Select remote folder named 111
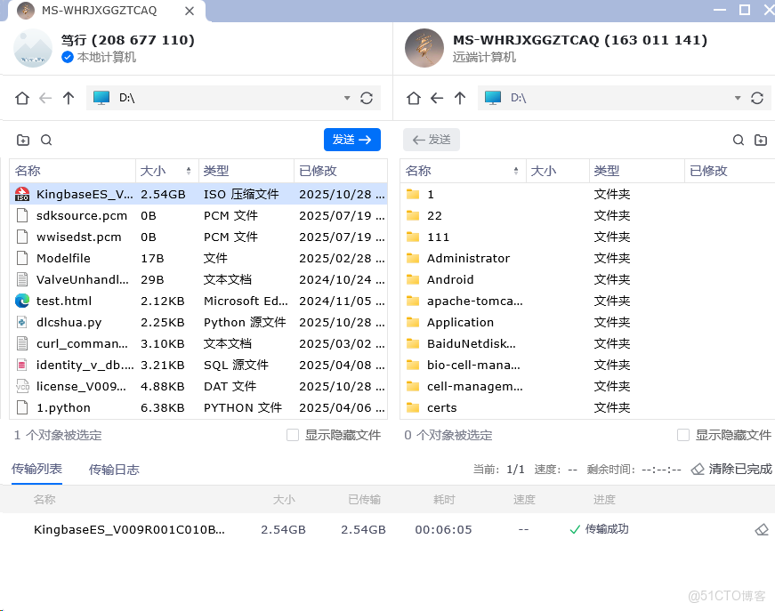This screenshot has height=611, width=775. [587, 237]
